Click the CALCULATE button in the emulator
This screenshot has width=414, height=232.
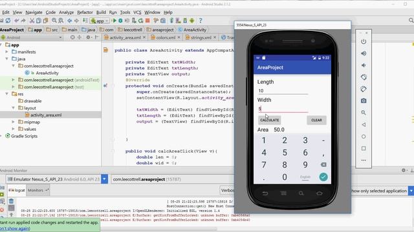(269, 121)
